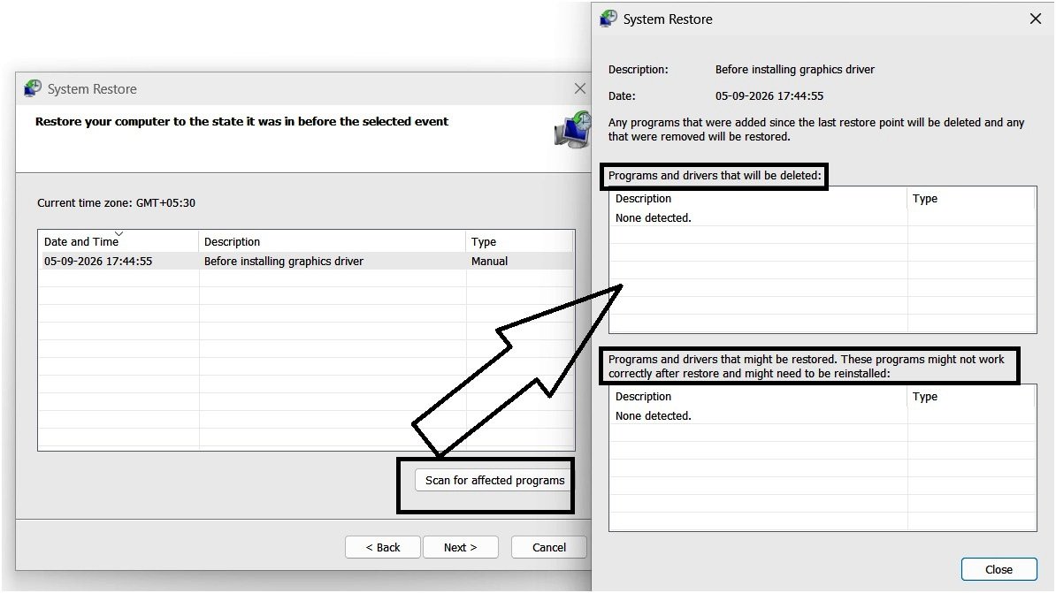
Task: Cancel the System Restore wizard
Action: pos(549,547)
